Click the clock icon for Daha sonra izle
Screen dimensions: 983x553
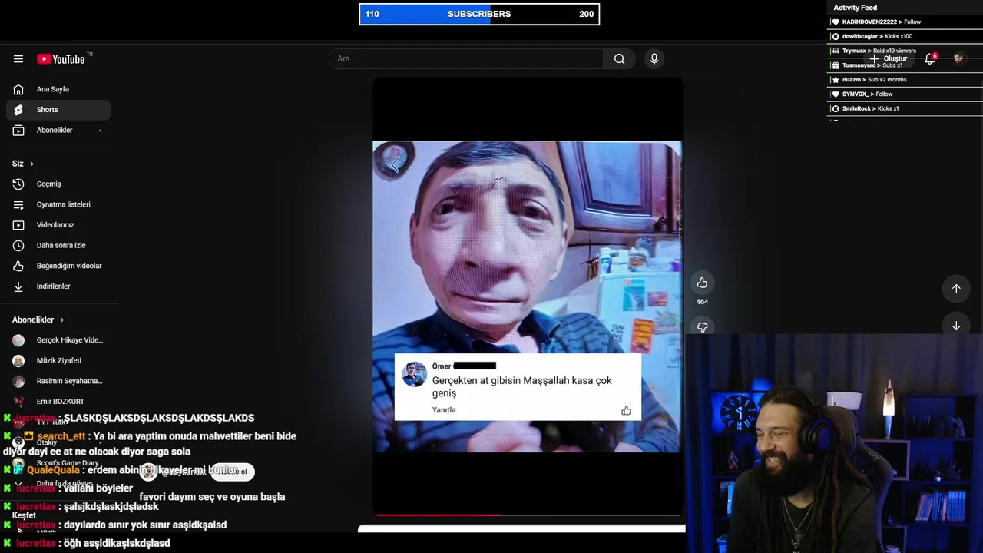[x=18, y=246]
